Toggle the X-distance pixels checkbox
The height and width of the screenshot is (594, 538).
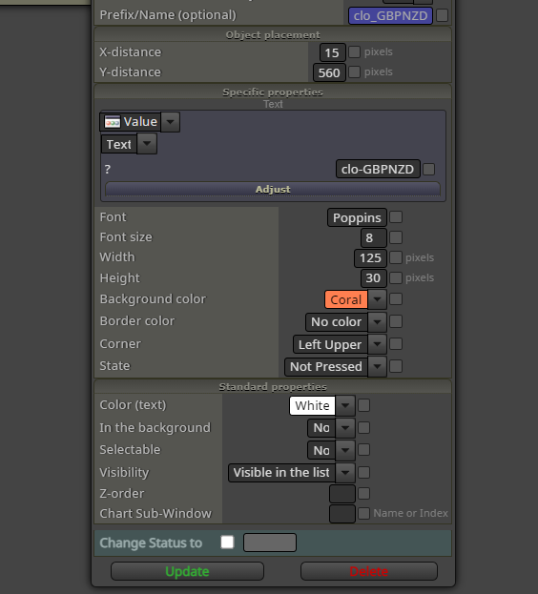click(354, 51)
